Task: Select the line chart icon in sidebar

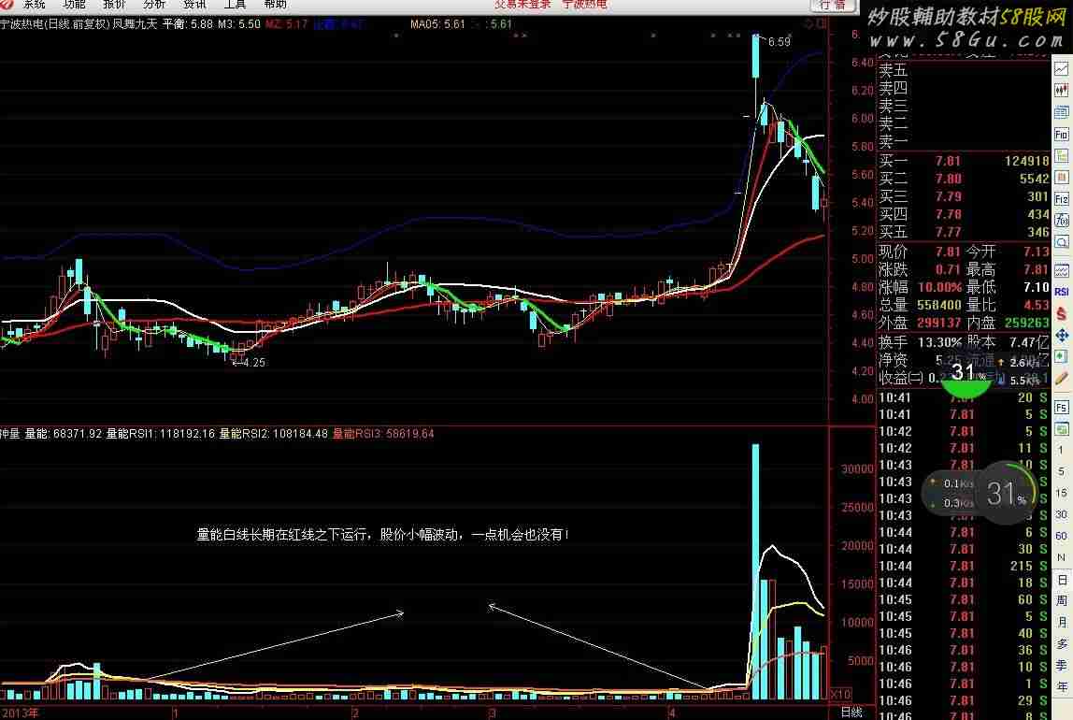Action: tap(1062, 69)
